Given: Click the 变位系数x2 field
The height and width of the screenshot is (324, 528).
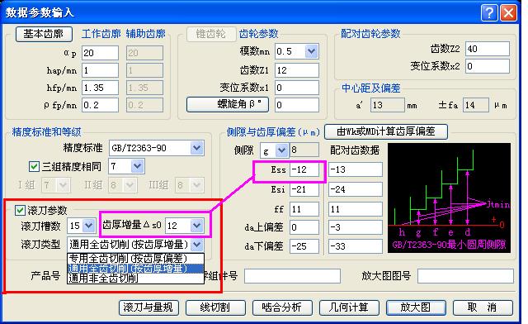Looking at the screenshot, I should coord(488,66).
